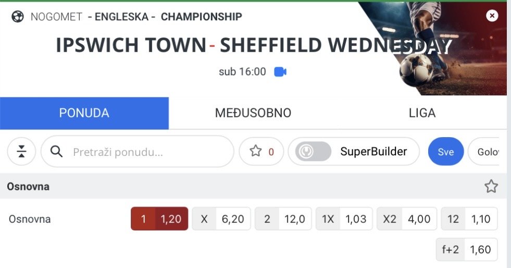Screen dimensions: 511x268
Task: Choose handicap f+2 odds 1,60
Action: point(467,250)
